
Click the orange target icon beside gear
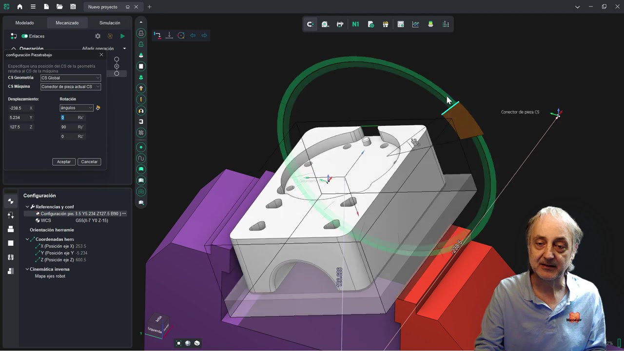point(110,36)
